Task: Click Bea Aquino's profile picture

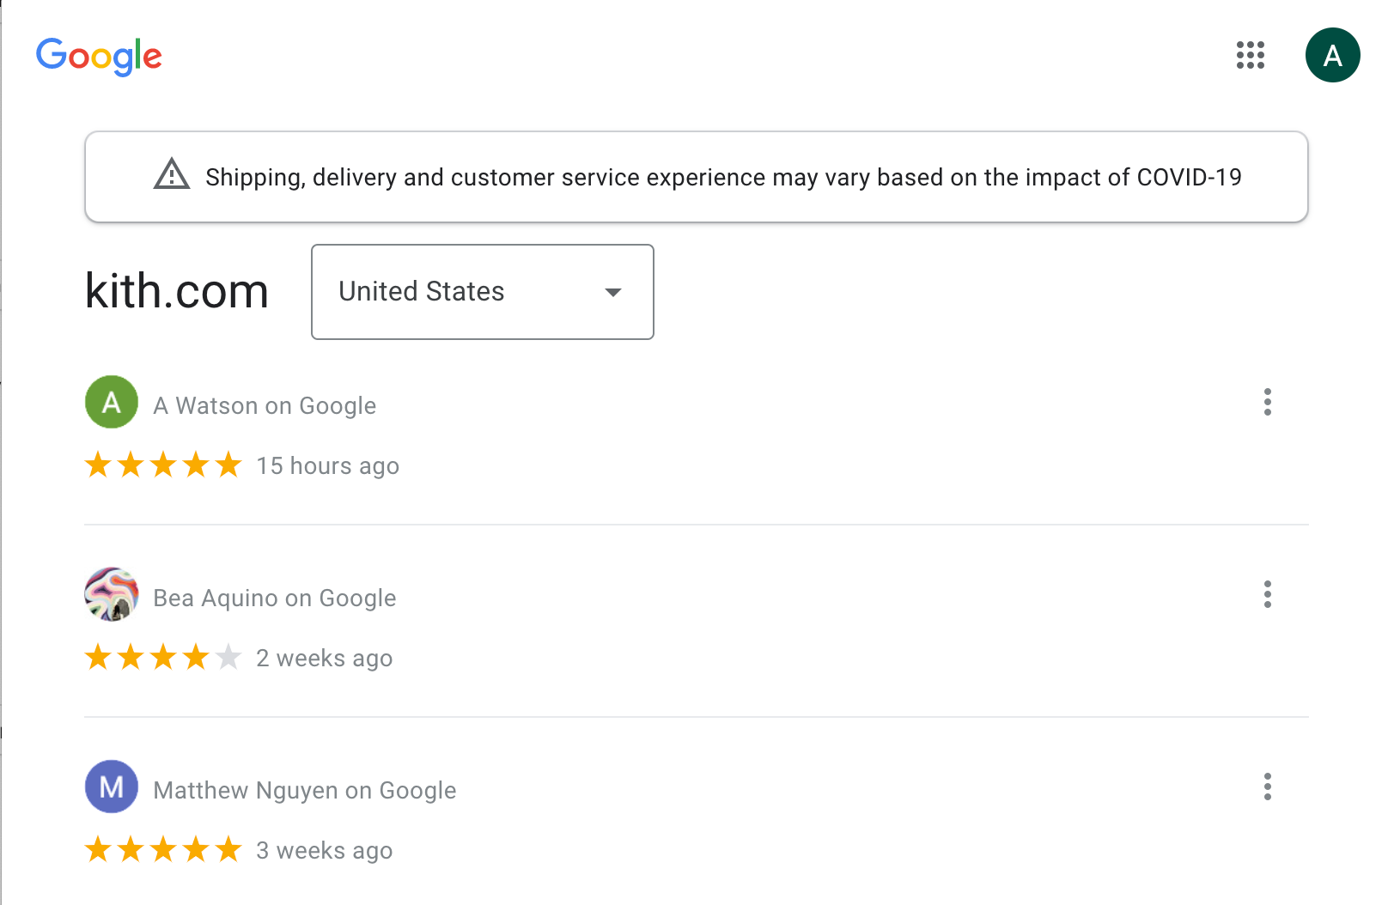Action: 112,594
